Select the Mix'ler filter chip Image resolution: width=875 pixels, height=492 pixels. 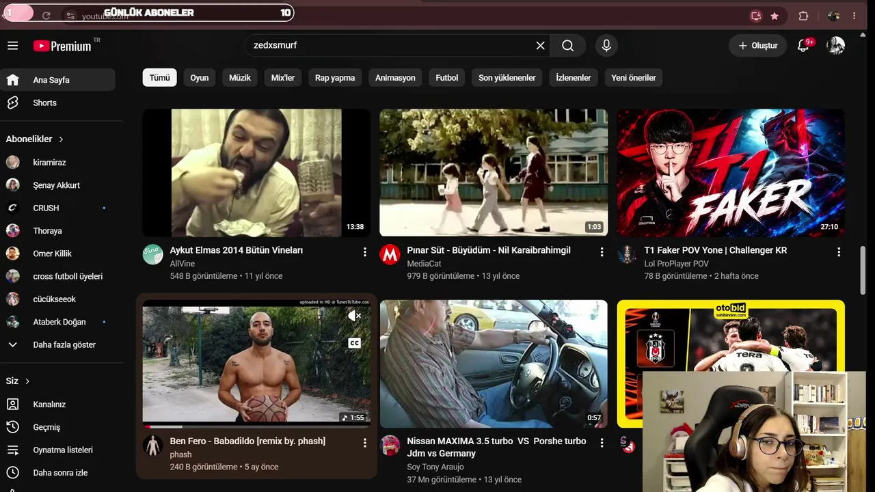283,78
